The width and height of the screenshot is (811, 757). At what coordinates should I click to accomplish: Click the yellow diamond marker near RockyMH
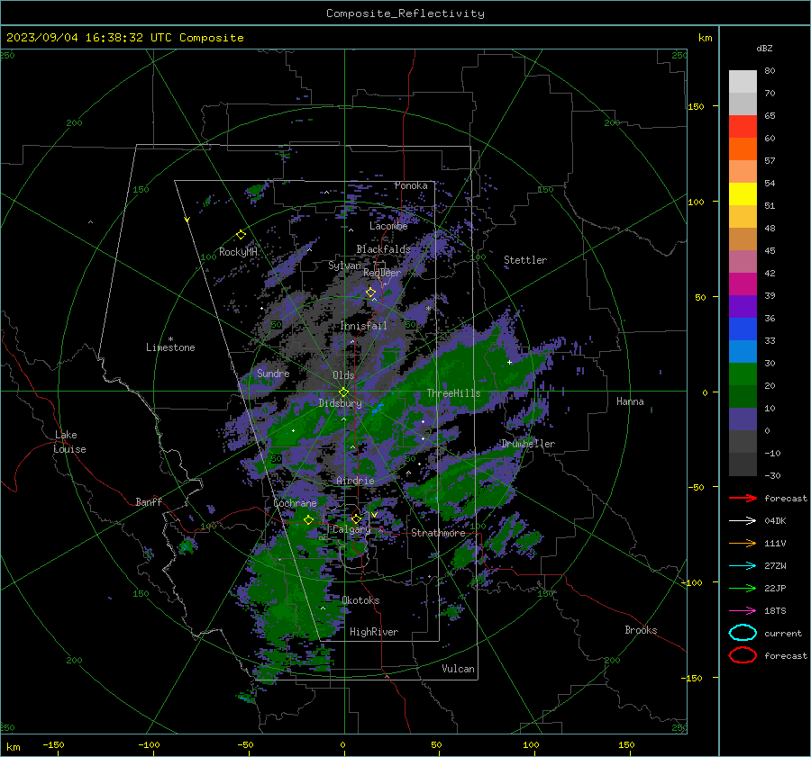(241, 235)
